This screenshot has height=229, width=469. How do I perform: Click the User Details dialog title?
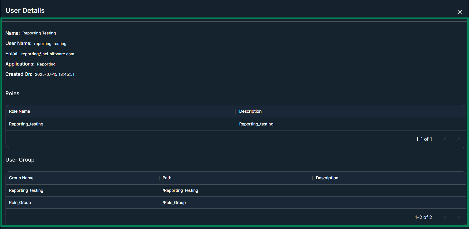[25, 11]
